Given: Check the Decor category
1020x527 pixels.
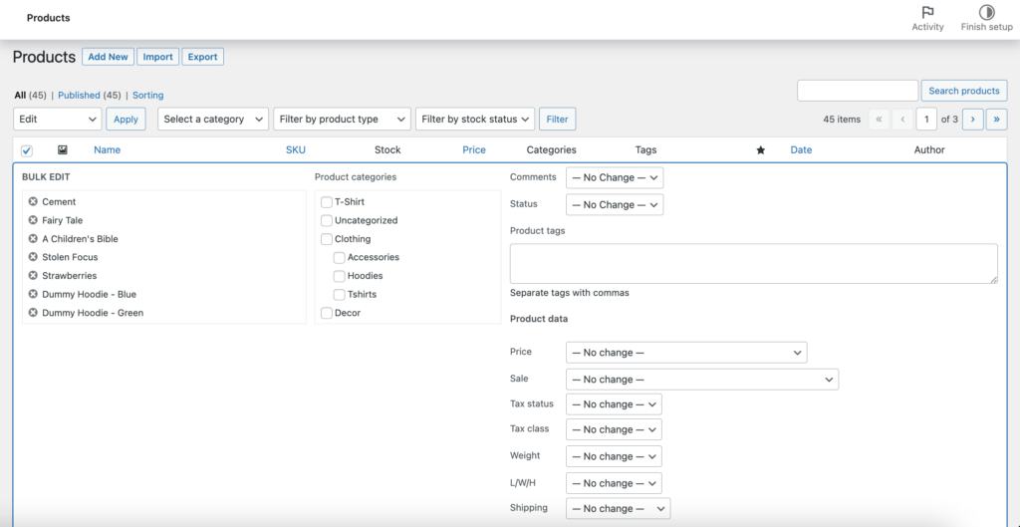Looking at the screenshot, I should (327, 312).
